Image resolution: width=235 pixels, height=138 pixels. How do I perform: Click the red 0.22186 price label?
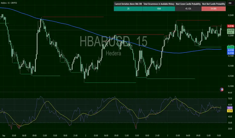pyautogui.click(x=231, y=26)
